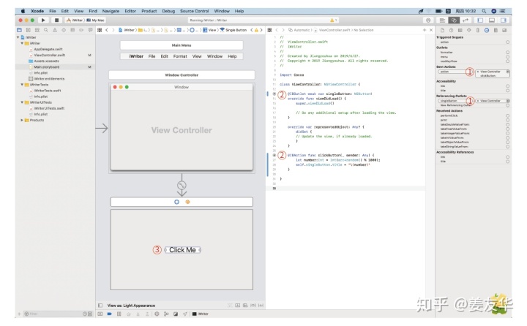Select AppDelegate.swift in project navigator
527x326 pixels.
pyautogui.click(x=48, y=49)
